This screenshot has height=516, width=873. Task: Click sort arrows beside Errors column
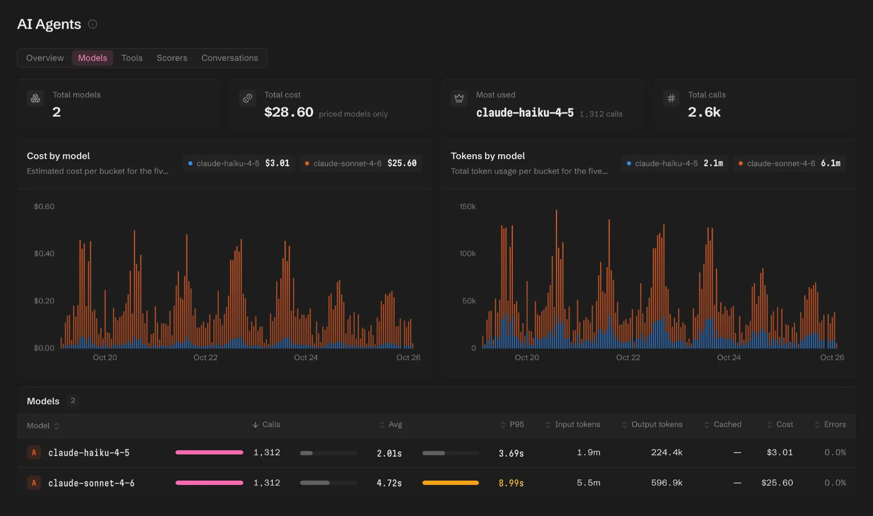(817, 424)
